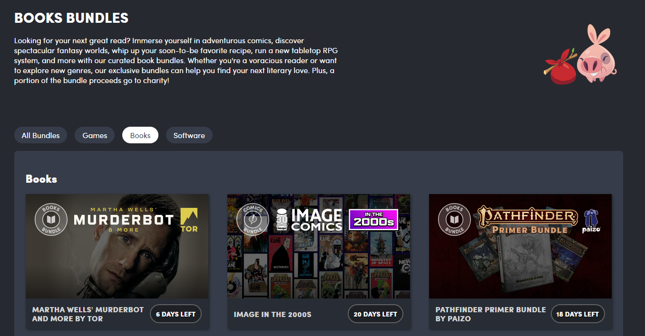Click the yellow TOR logo
The image size is (645, 336).
189,220
